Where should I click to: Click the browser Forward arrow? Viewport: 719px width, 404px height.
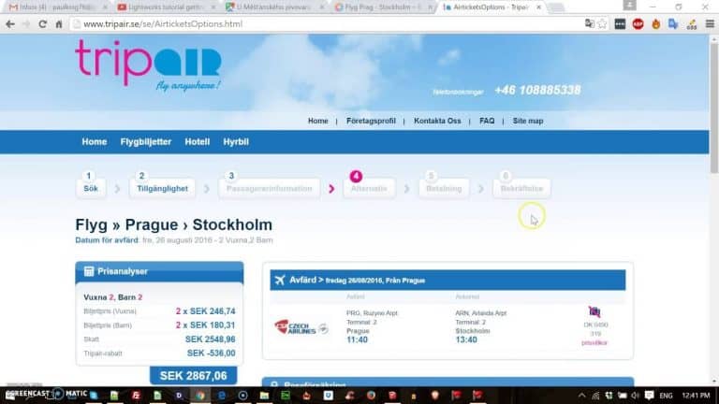(x=26, y=24)
